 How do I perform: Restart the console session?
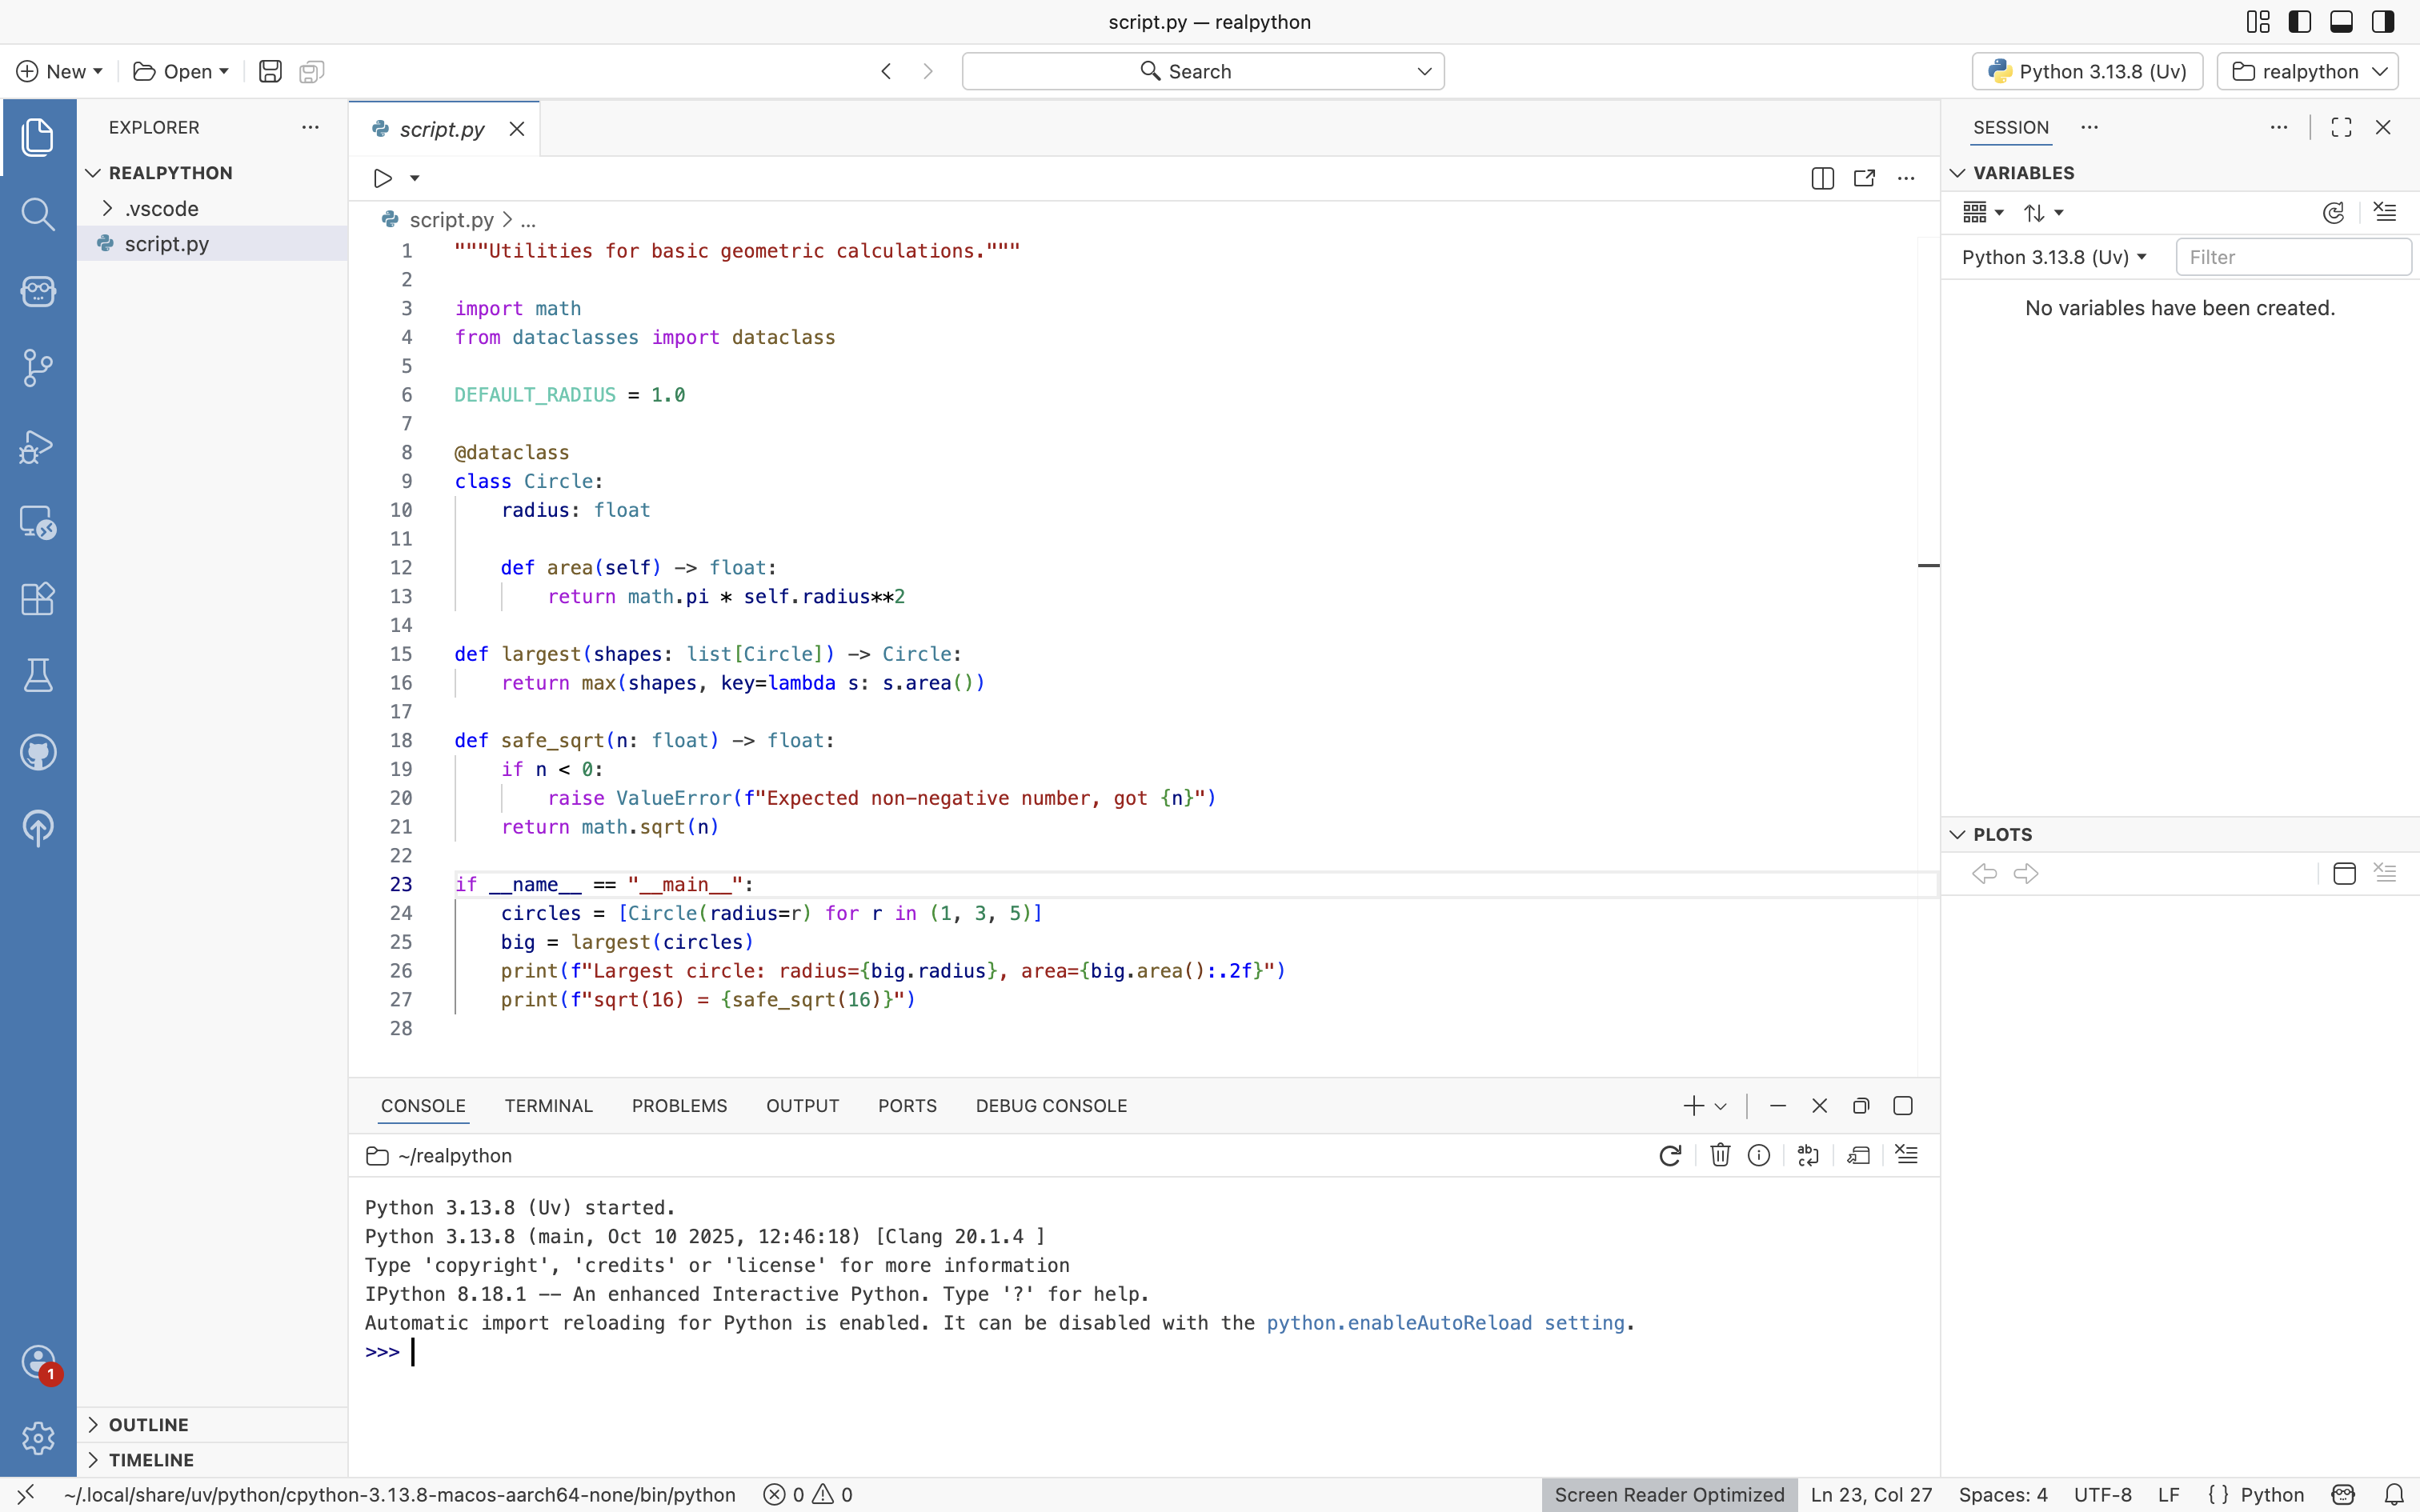(1670, 1156)
